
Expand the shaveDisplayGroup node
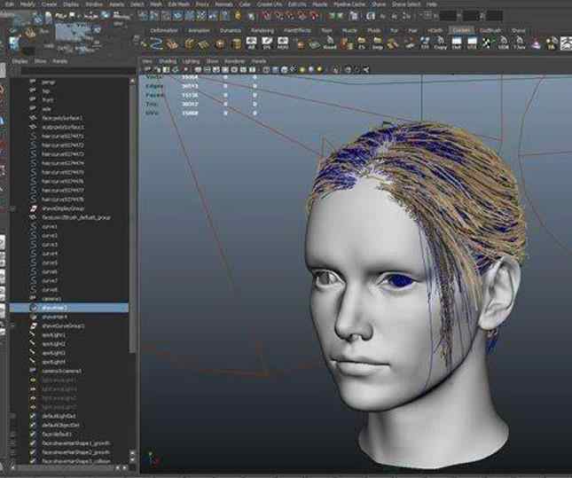(x=12, y=208)
